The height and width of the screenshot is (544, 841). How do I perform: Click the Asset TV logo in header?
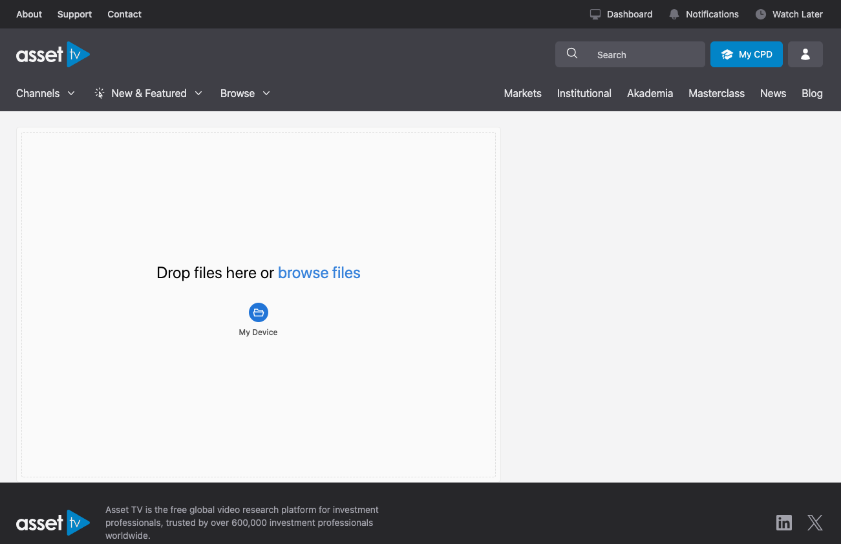(53, 55)
